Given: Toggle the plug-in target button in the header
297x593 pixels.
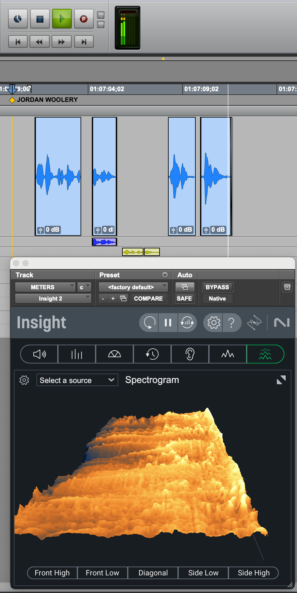Looking at the screenshot, I should click(287, 287).
